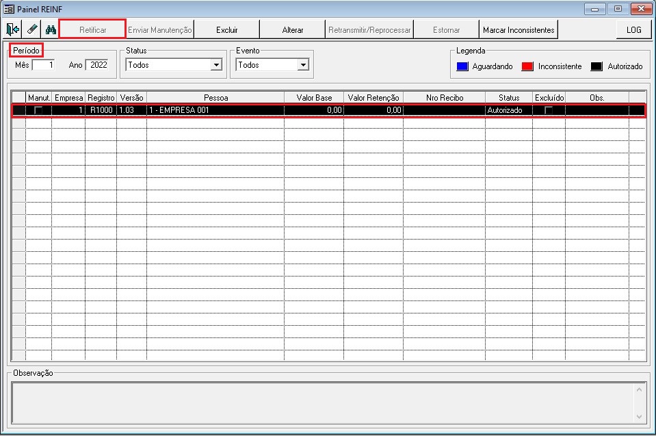
Task: Click the row selector of the R1000 row
Action: (19, 110)
